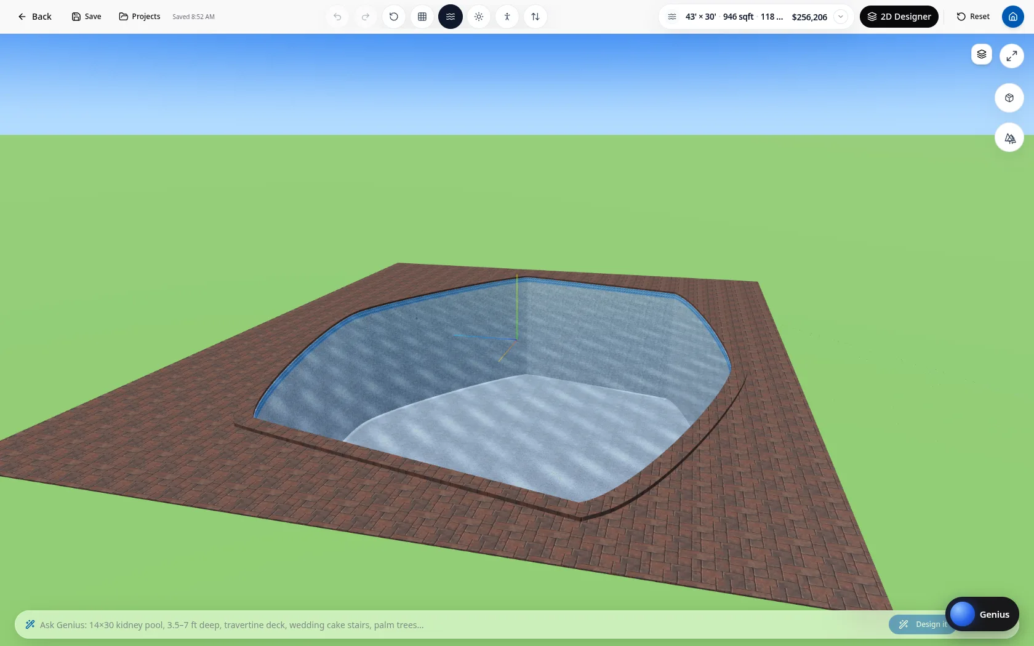Open the Projects folder
Screen dimensions: 1034x646
(x=140, y=17)
